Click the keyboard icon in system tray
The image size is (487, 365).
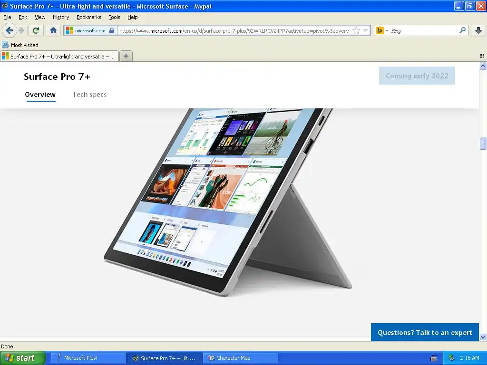tap(434, 358)
